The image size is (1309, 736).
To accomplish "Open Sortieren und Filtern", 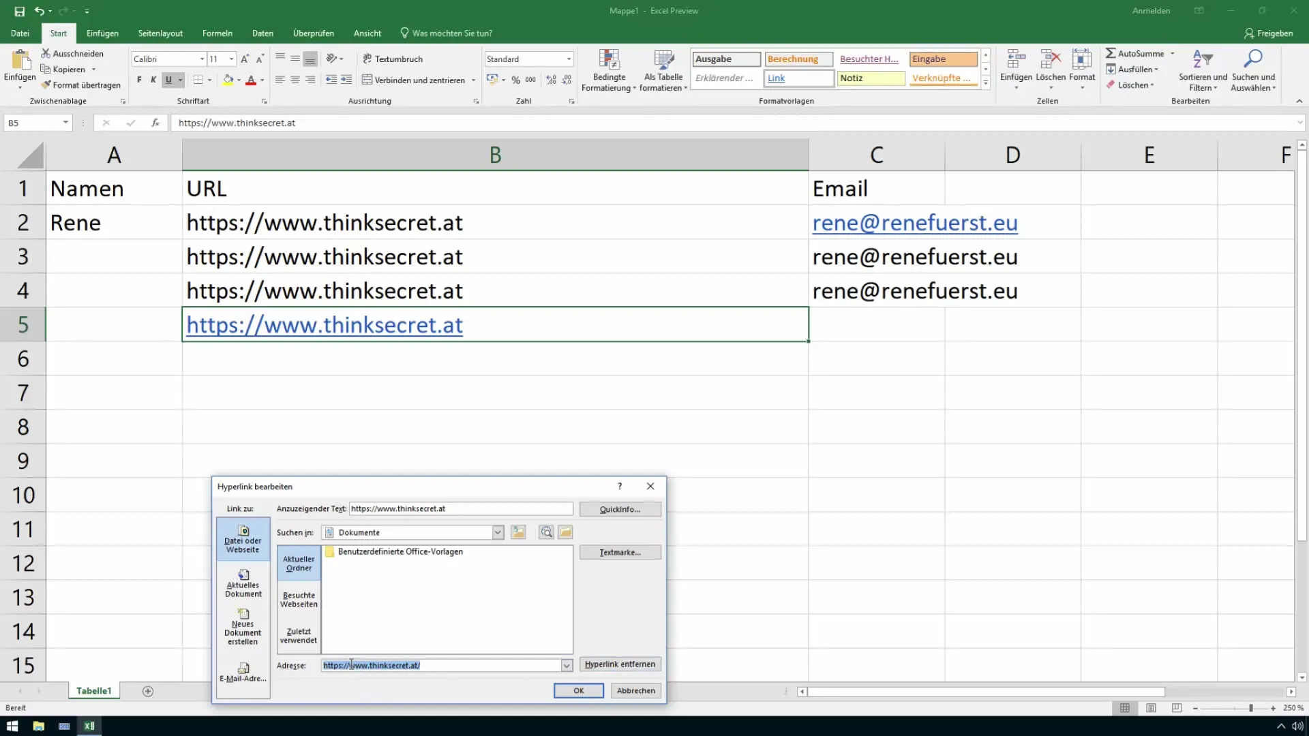I will tap(1203, 71).
